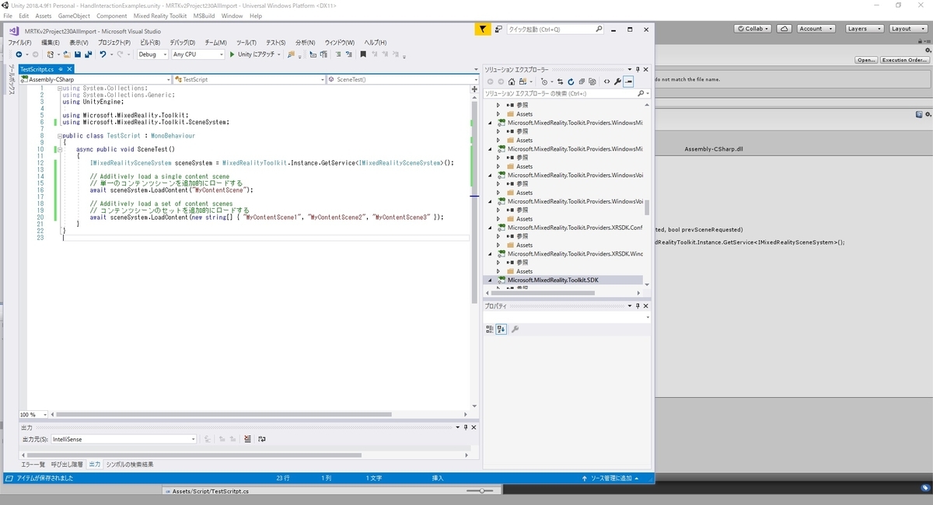Open the Assembly-CSharp project dropdown
Image resolution: width=933 pixels, height=505 pixels.
tap(95, 79)
